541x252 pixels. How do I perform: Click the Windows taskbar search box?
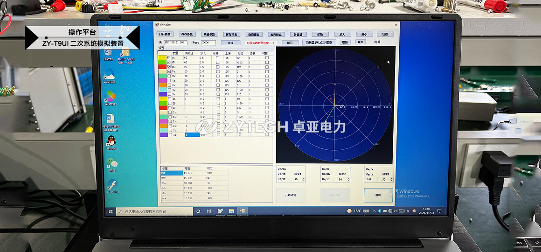[x=154, y=211]
